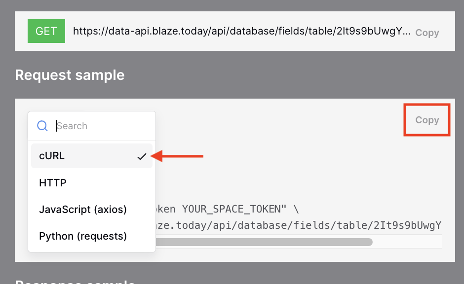Click the Request sample heading
The height and width of the screenshot is (284, 464).
[70, 75]
